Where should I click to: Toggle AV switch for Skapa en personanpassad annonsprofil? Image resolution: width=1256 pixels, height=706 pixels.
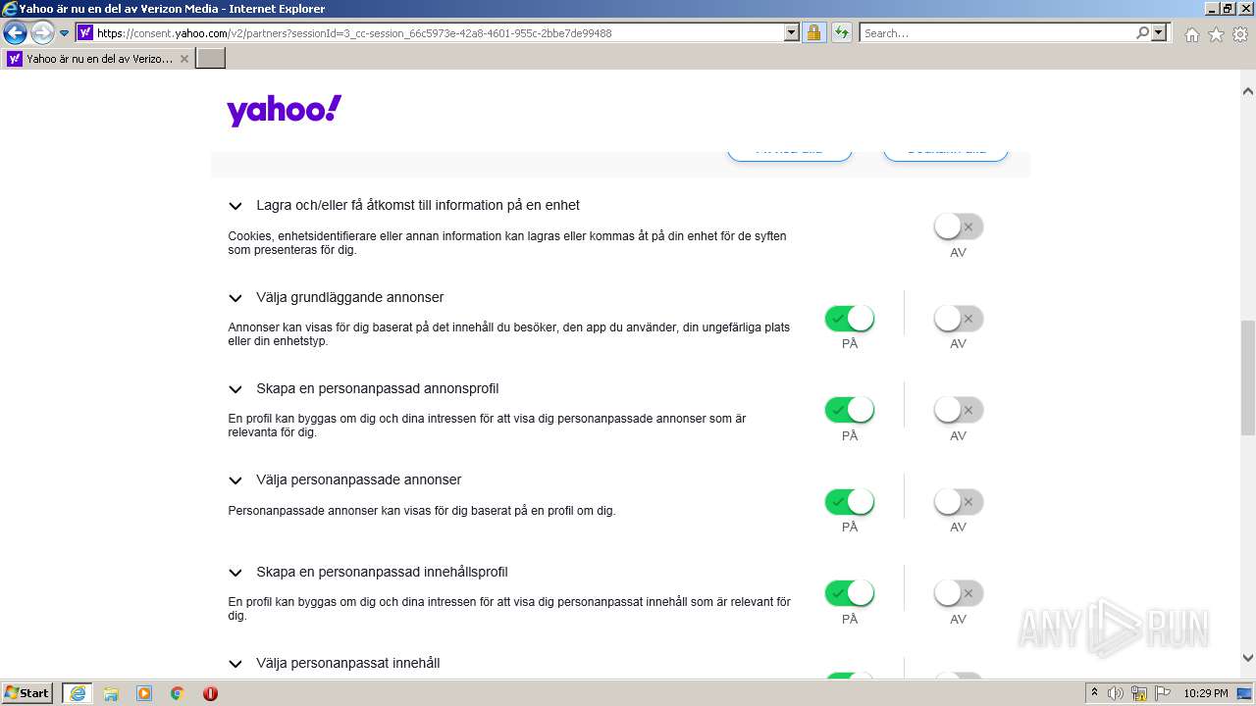[959, 410]
